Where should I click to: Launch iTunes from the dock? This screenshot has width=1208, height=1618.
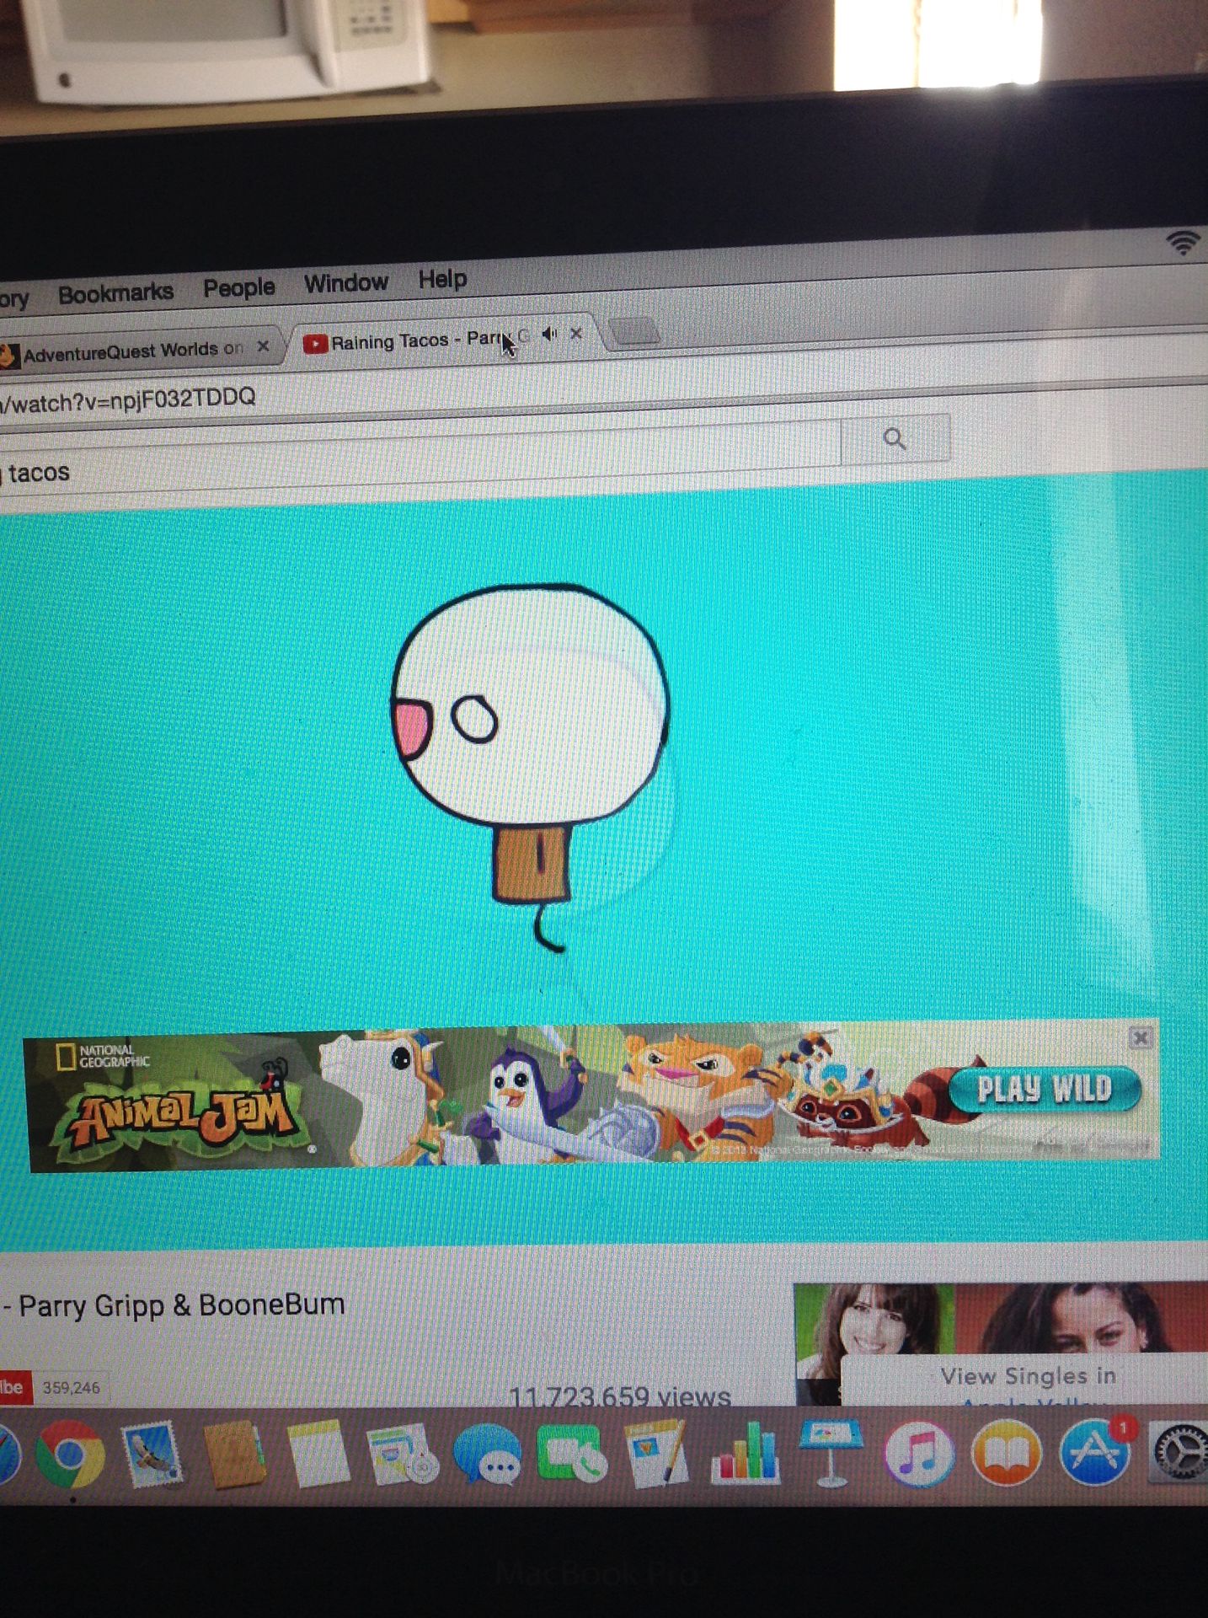click(919, 1453)
